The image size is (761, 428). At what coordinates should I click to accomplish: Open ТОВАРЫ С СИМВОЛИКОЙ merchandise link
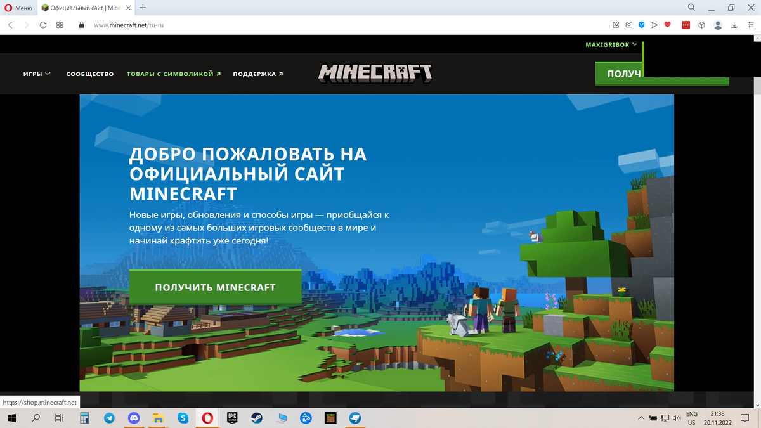coord(174,74)
